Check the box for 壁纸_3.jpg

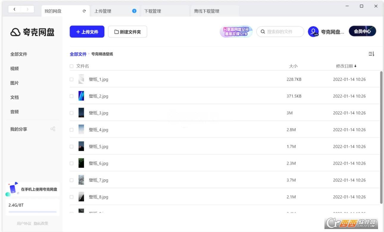(x=71, y=113)
